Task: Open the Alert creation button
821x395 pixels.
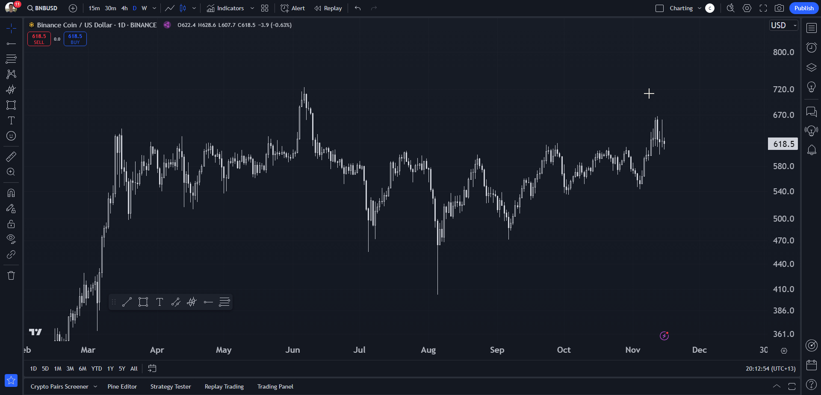Action: (293, 8)
